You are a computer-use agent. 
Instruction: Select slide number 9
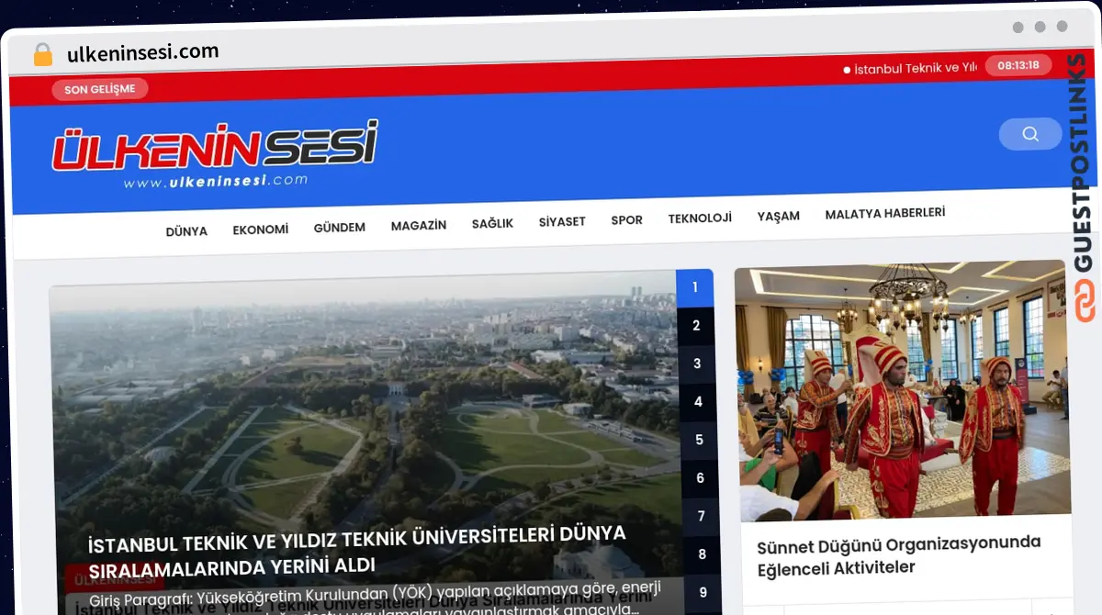coord(703,593)
